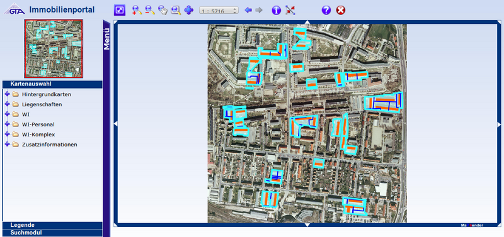Click the Kartenauswahl panel header
The image size is (504, 237).
[x=52, y=84]
